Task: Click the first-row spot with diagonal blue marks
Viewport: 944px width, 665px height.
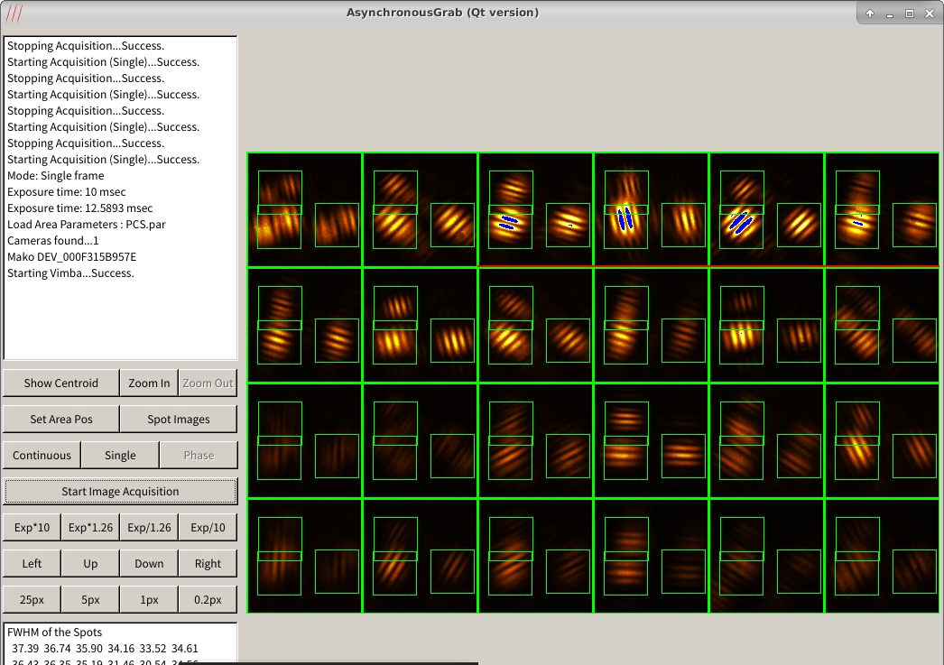Action: point(766,209)
